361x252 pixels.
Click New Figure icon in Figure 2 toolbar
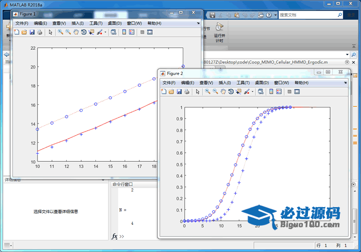[164, 92]
